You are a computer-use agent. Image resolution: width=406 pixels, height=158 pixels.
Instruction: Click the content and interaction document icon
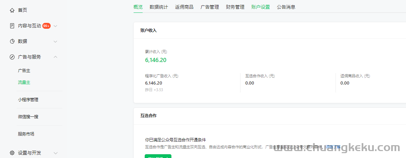pyautogui.click(x=12, y=26)
